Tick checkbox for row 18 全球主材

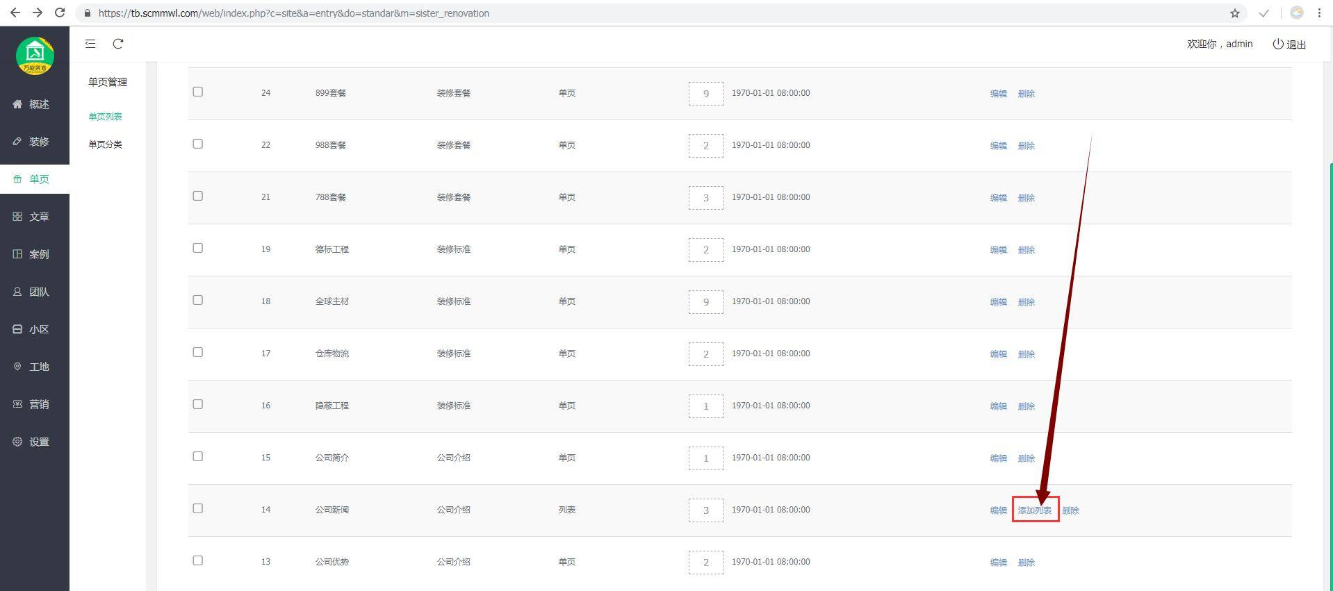pos(198,300)
